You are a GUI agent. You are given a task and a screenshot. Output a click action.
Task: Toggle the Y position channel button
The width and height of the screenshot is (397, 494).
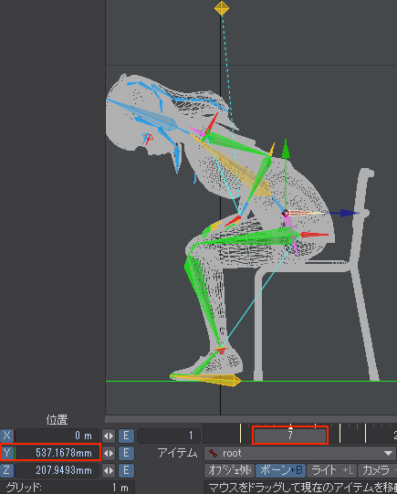coord(6,453)
